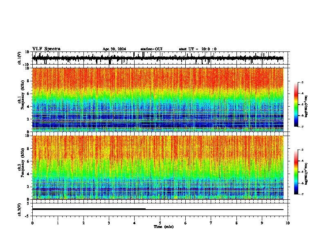The height and width of the screenshot is (250, 324).
Task: Click the "start UT = 20: 0 : 0" text
Action: (x=198, y=49)
